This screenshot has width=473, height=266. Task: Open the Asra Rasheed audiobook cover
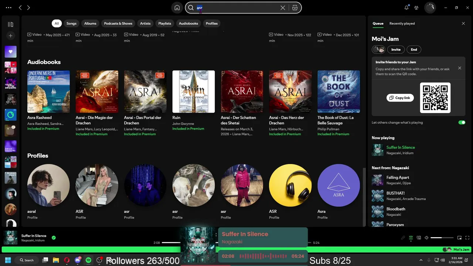[48, 92]
